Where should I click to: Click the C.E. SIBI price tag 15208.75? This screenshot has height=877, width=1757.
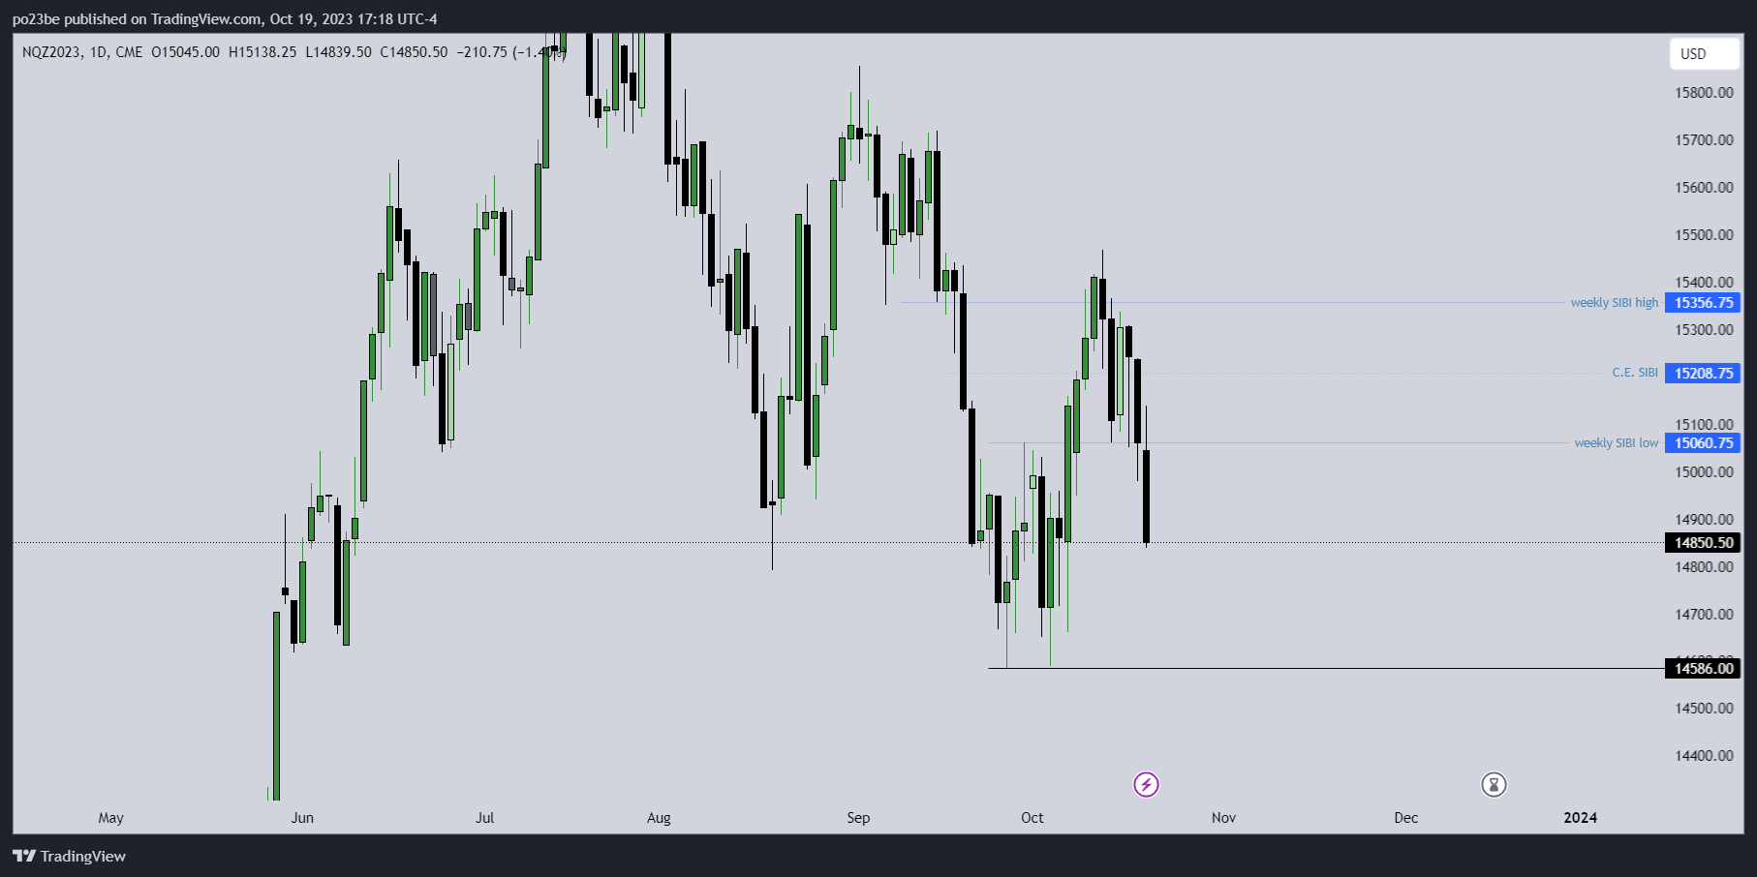pos(1703,374)
